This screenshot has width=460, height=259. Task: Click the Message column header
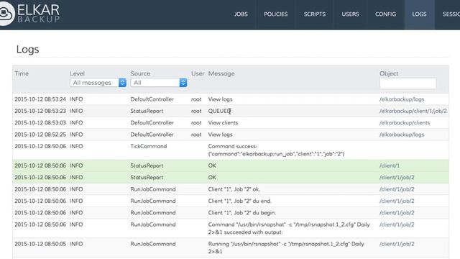[x=221, y=73]
